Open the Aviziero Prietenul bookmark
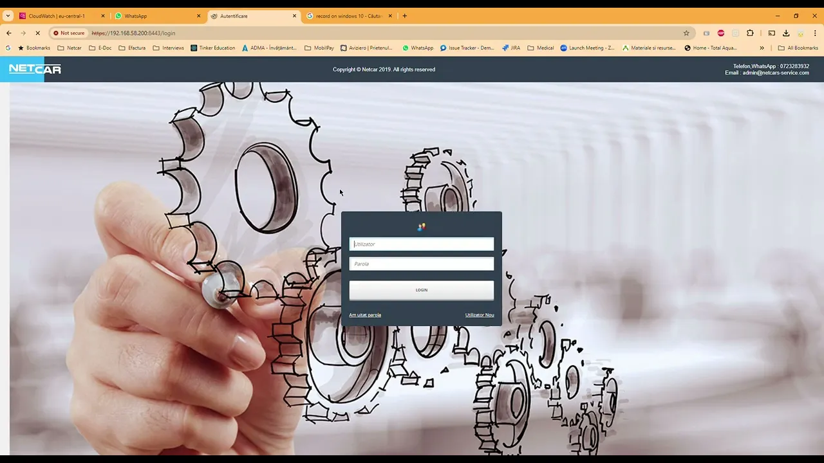This screenshot has height=463, width=824. [x=366, y=48]
